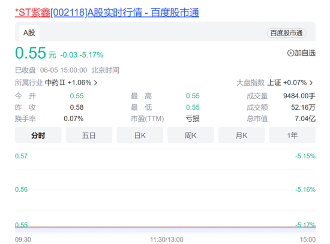Switch to the 日K chart tab
The image size is (330, 244).
(140, 135)
